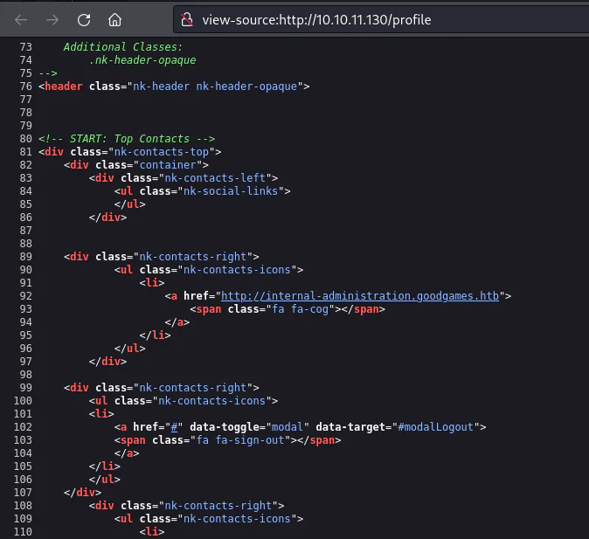Click the "modal" data-toggle value

tap(288, 427)
